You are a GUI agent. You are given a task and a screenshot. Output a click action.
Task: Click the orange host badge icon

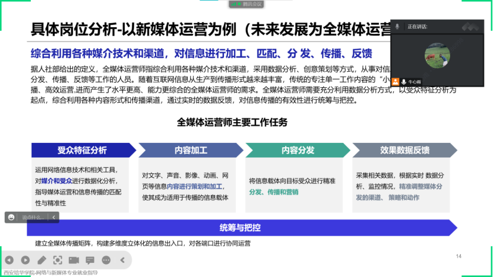[x=396, y=81]
